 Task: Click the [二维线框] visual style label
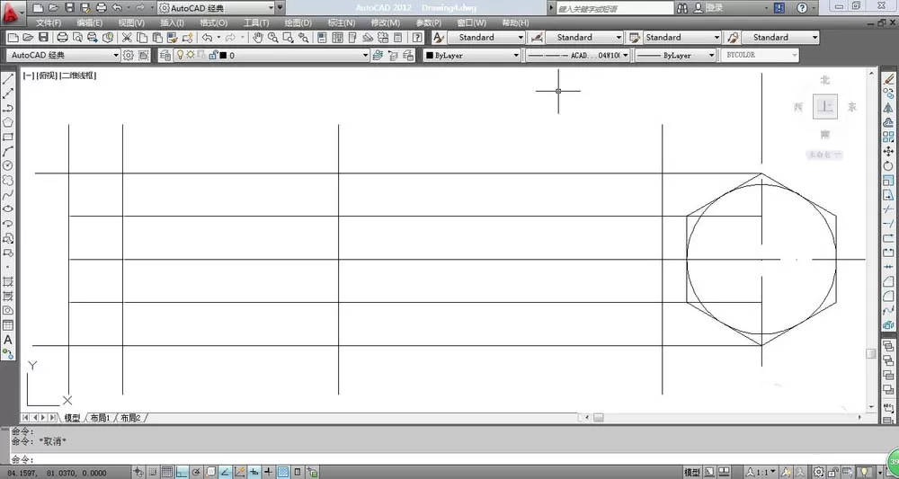[78, 75]
